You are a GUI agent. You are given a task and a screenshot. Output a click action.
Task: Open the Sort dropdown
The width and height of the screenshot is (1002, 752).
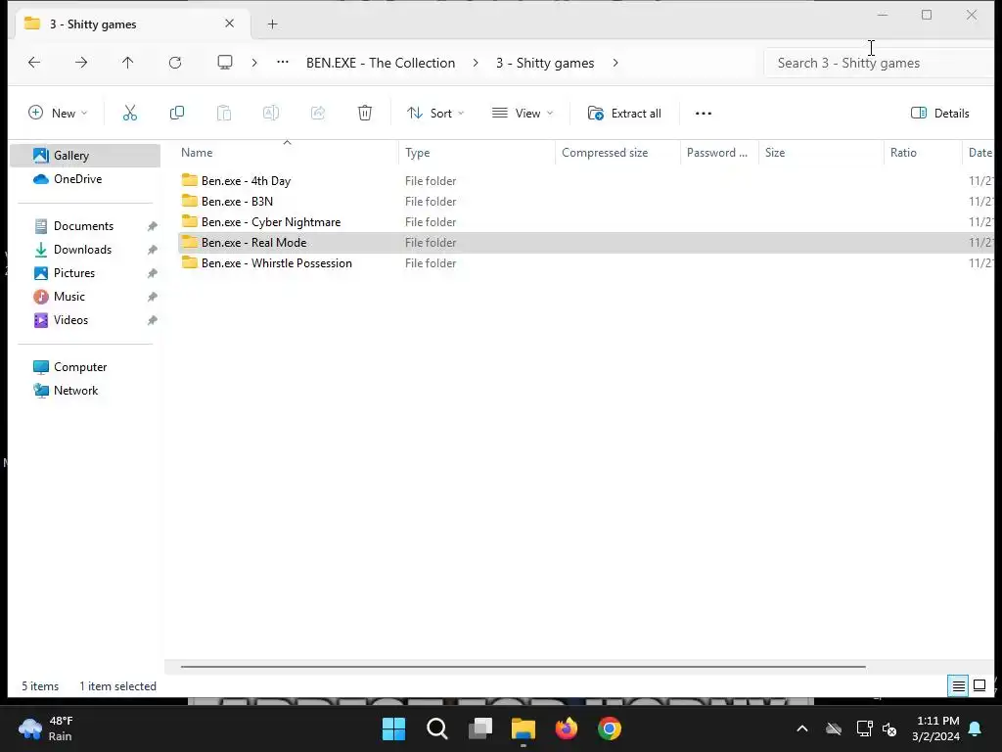(435, 114)
